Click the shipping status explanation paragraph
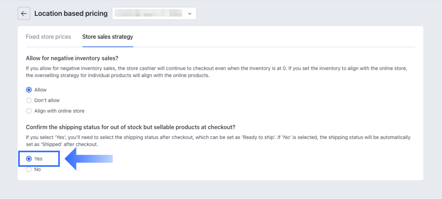Viewport: 442px width, 199px height. tap(218, 141)
